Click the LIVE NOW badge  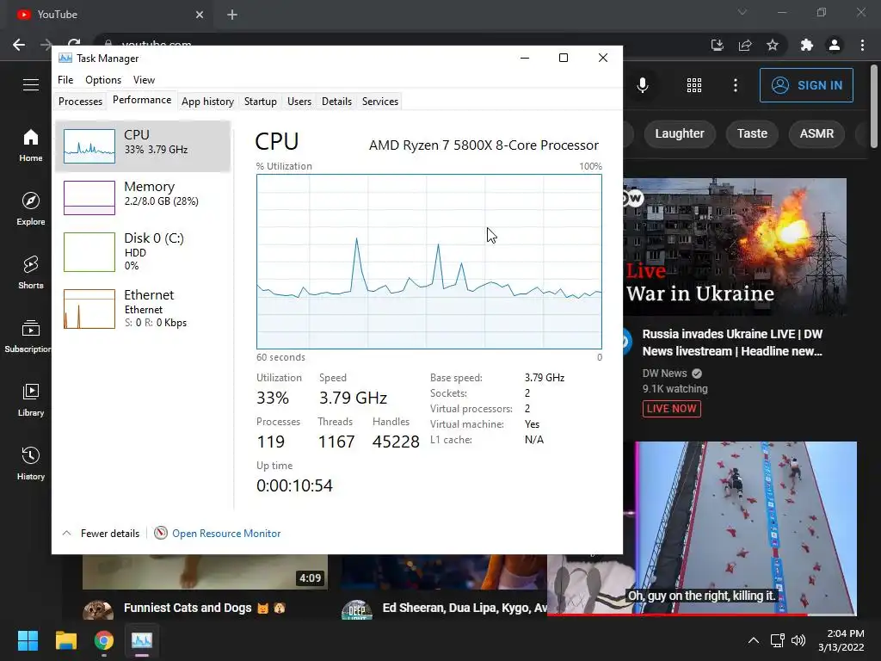[671, 409]
